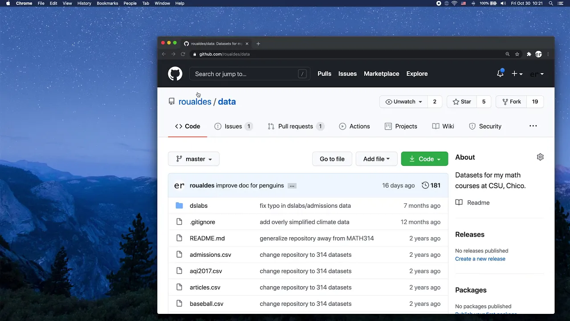The image size is (570, 321).
Task: Click the commit history clock icon
Action: tap(425, 185)
